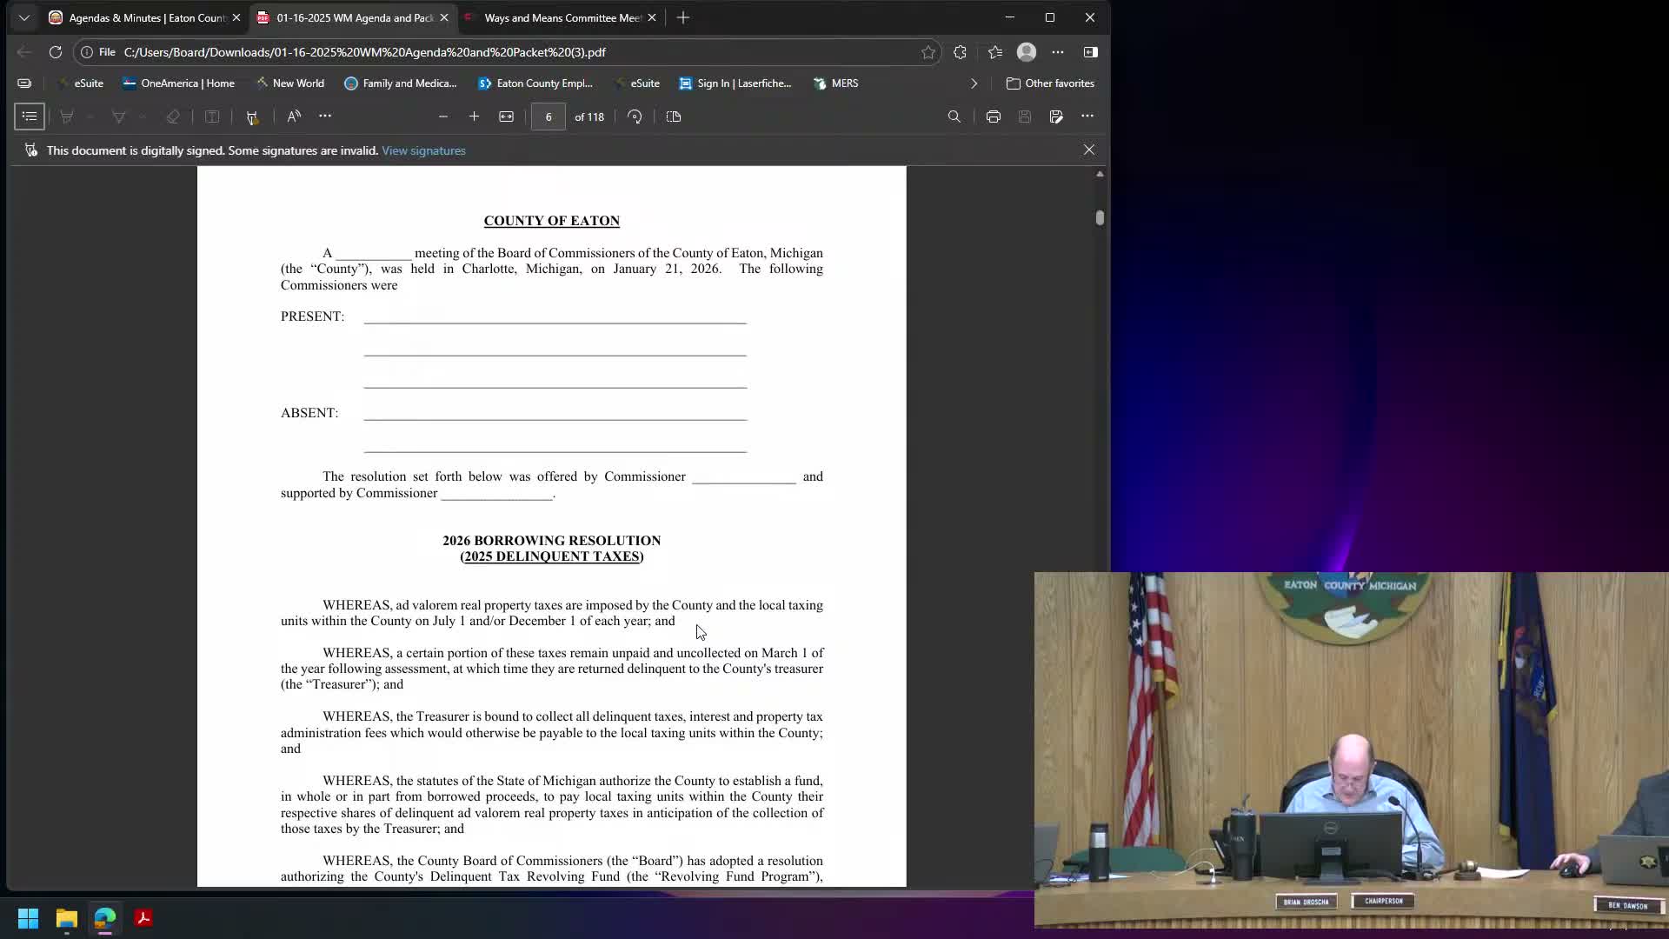The image size is (1669, 939).
Task: Open the Other favorites folder
Action: (x=1050, y=83)
